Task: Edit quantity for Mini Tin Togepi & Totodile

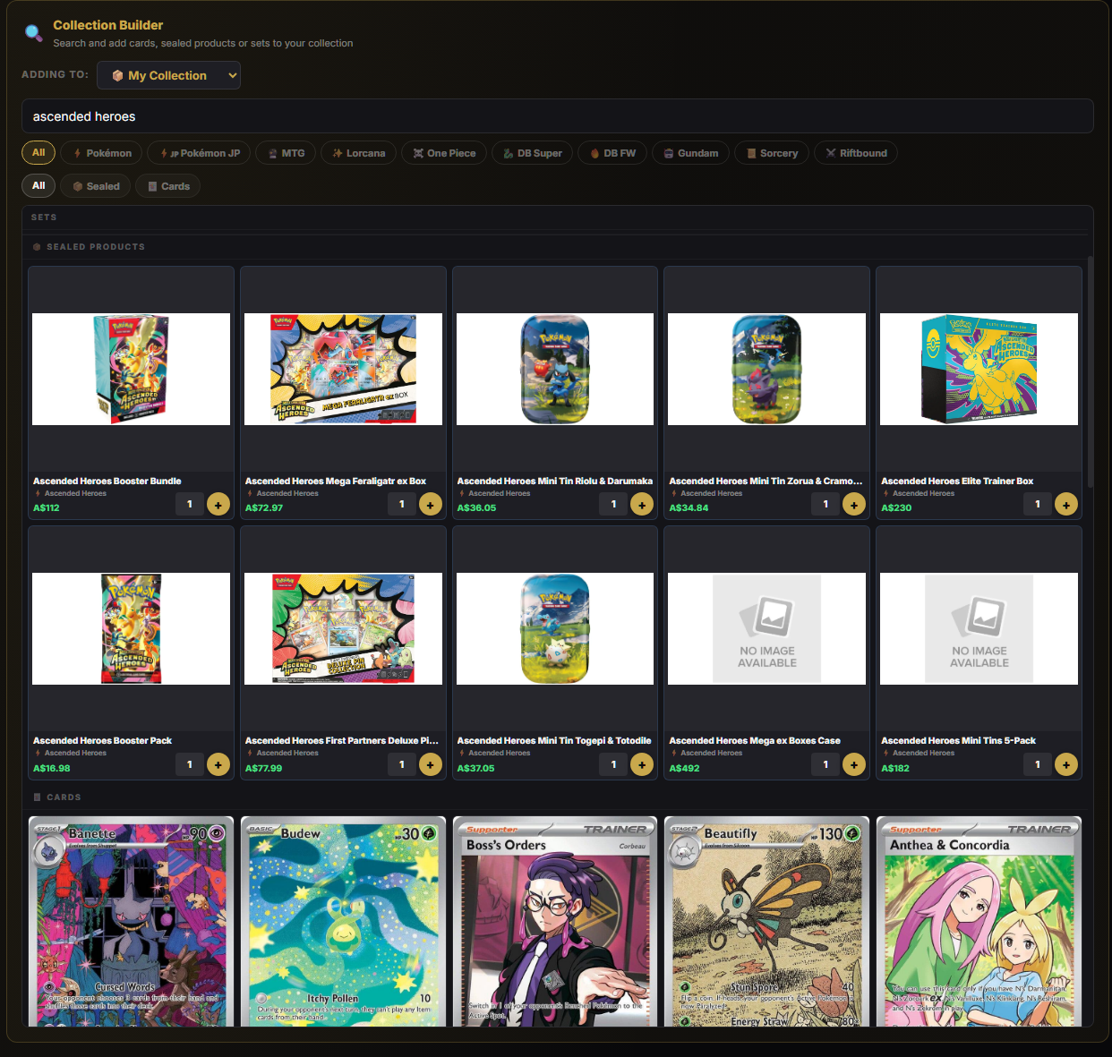Action: coord(613,764)
